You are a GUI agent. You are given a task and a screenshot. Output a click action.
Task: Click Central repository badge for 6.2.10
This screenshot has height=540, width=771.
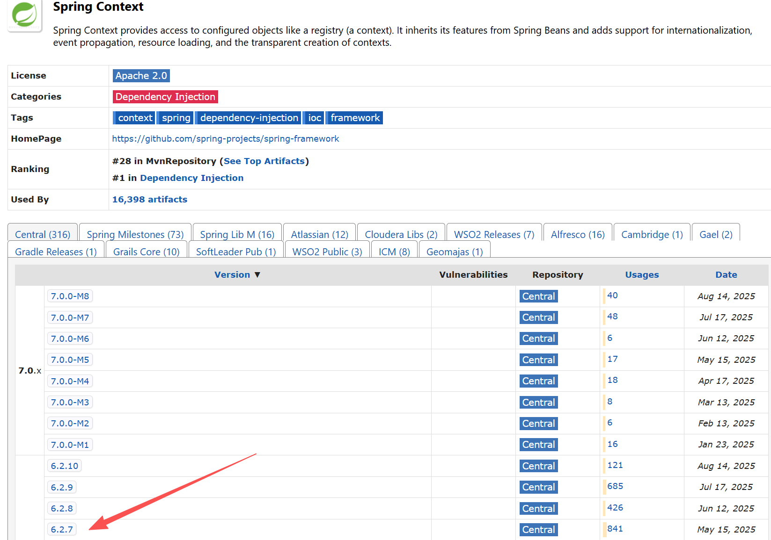click(x=538, y=466)
